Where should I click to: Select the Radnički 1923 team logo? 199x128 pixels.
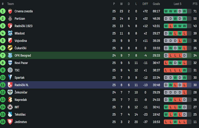tap(10, 26)
